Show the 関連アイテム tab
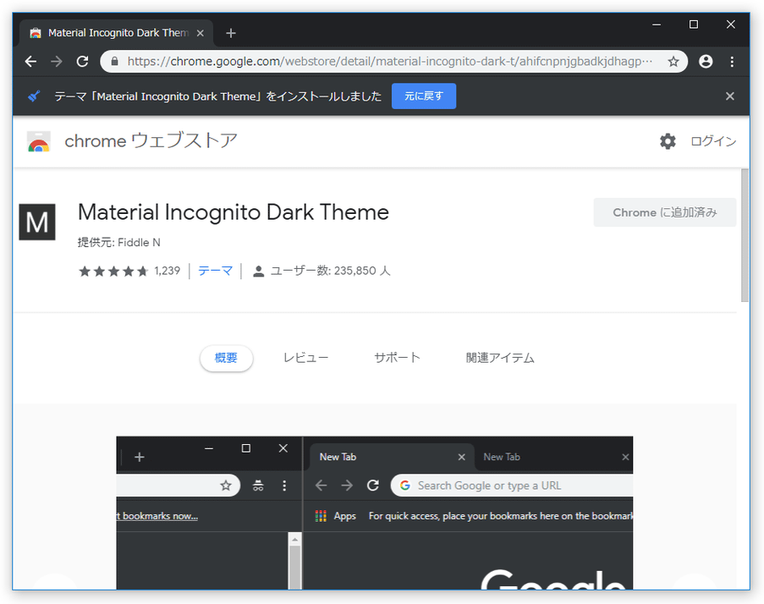 click(x=500, y=358)
